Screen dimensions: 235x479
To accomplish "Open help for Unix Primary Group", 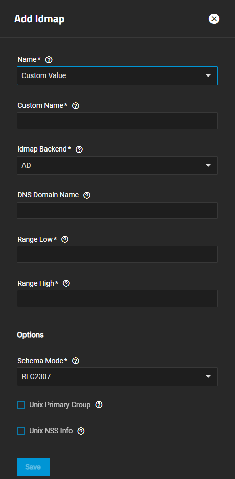I will click(99, 405).
